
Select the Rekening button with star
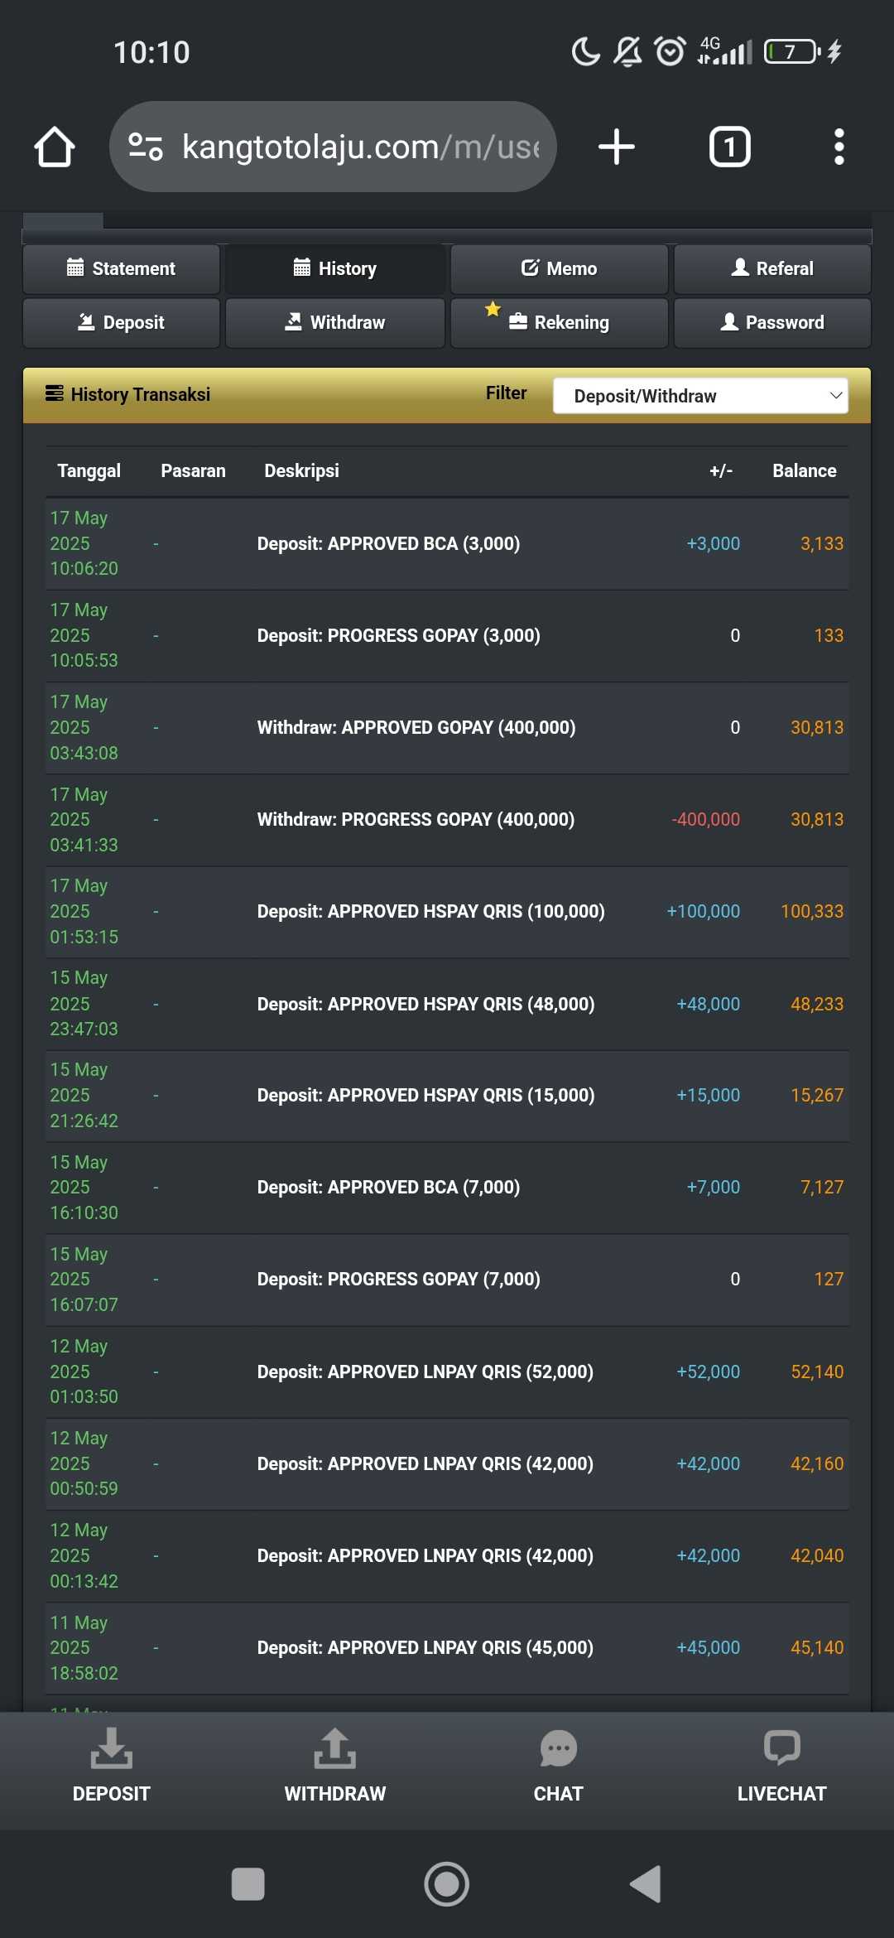click(x=559, y=322)
